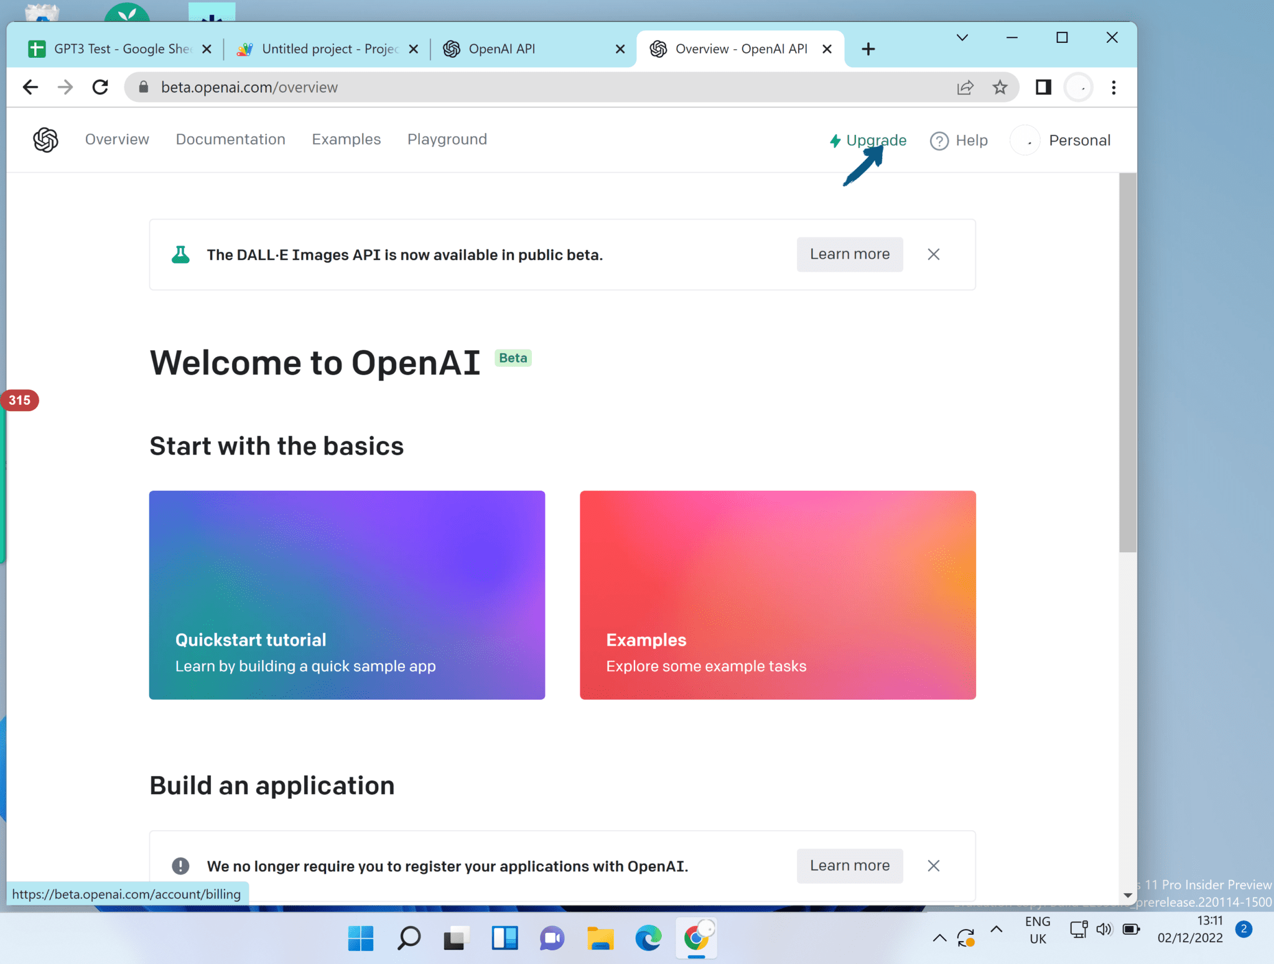The image size is (1274, 964).
Task: Click the side panel icon next to bookmark star
Action: pyautogui.click(x=1043, y=87)
